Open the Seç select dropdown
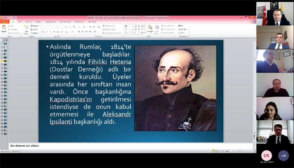Image resolution: width=294 pixels, height=168 pixels. (x=181, y=33)
